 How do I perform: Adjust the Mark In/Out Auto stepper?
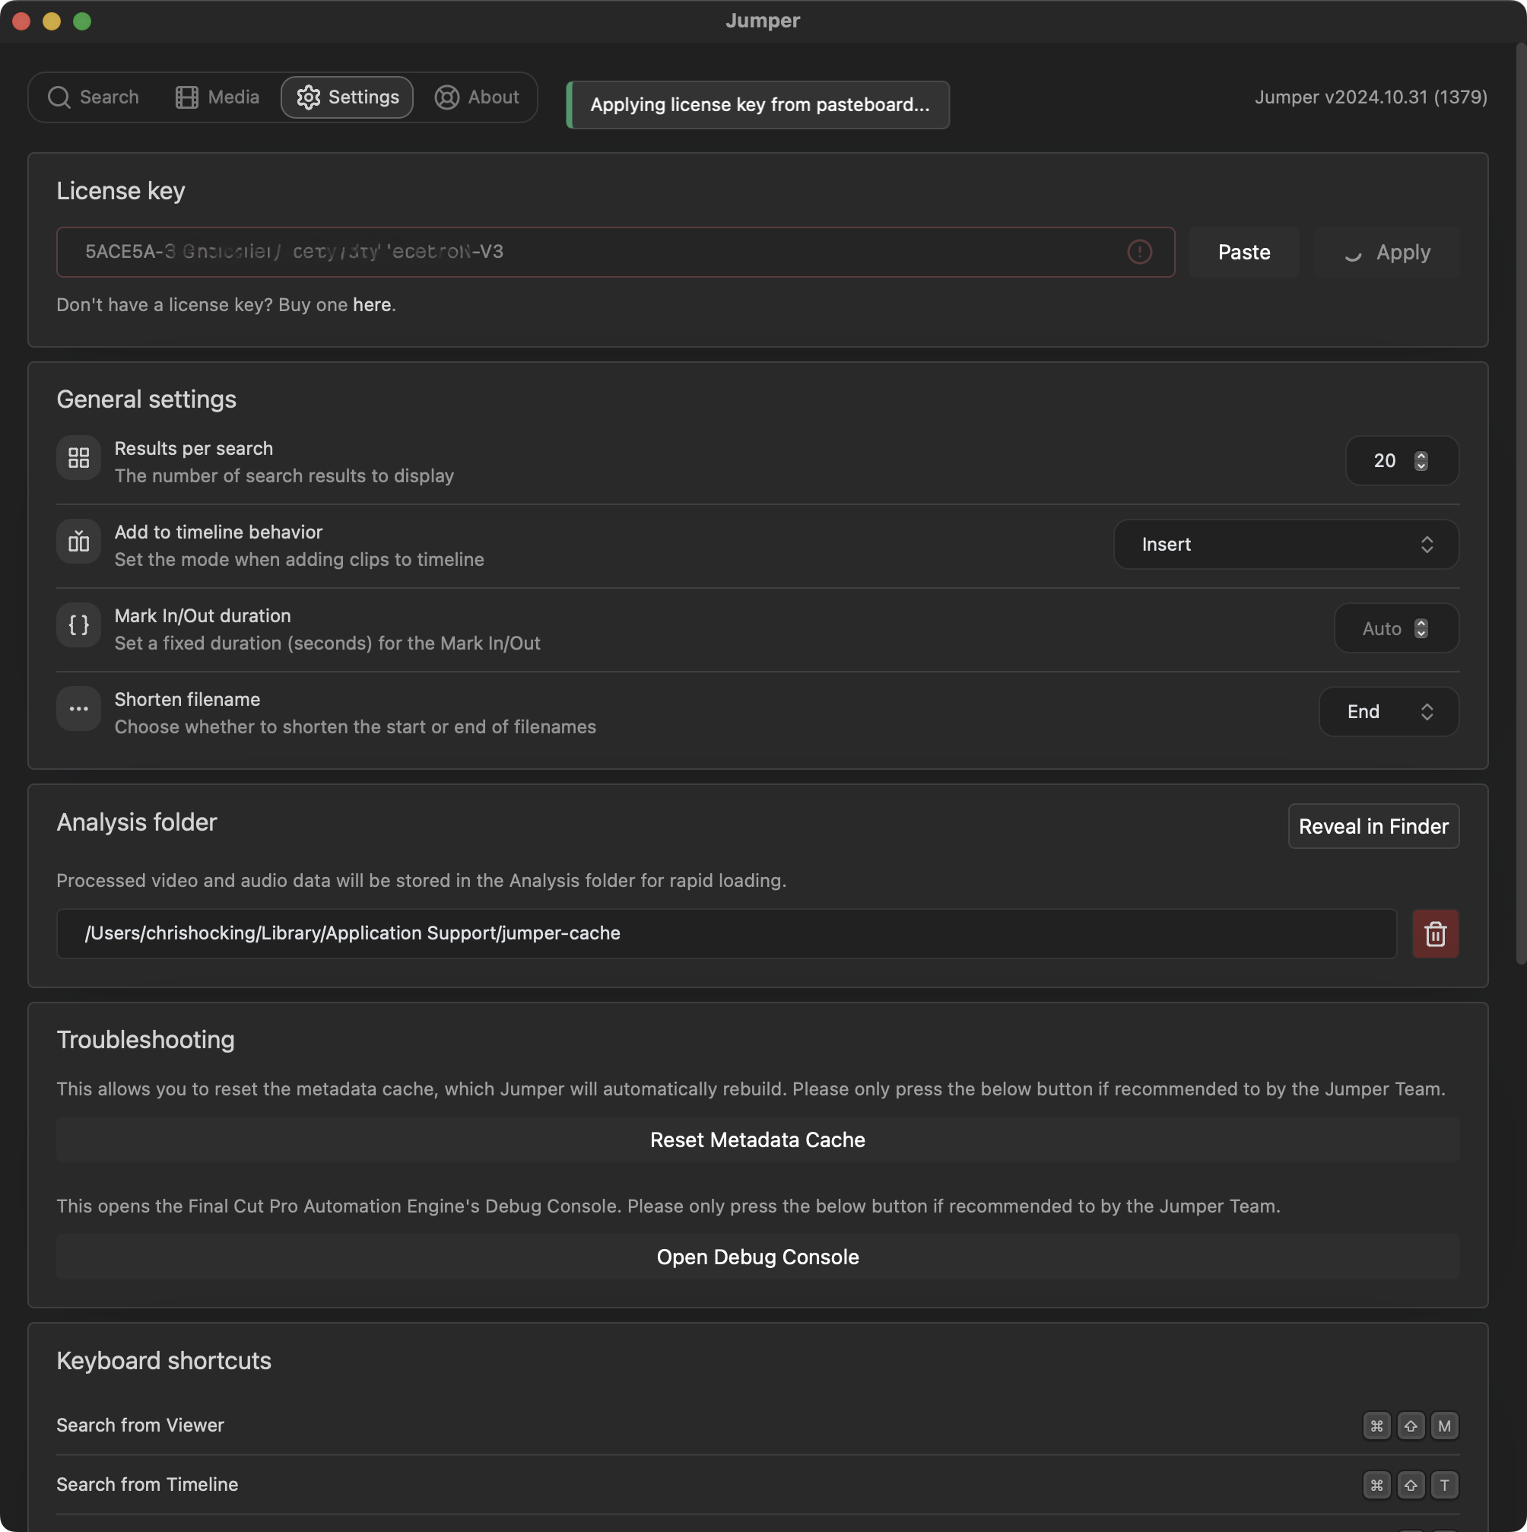(x=1421, y=629)
